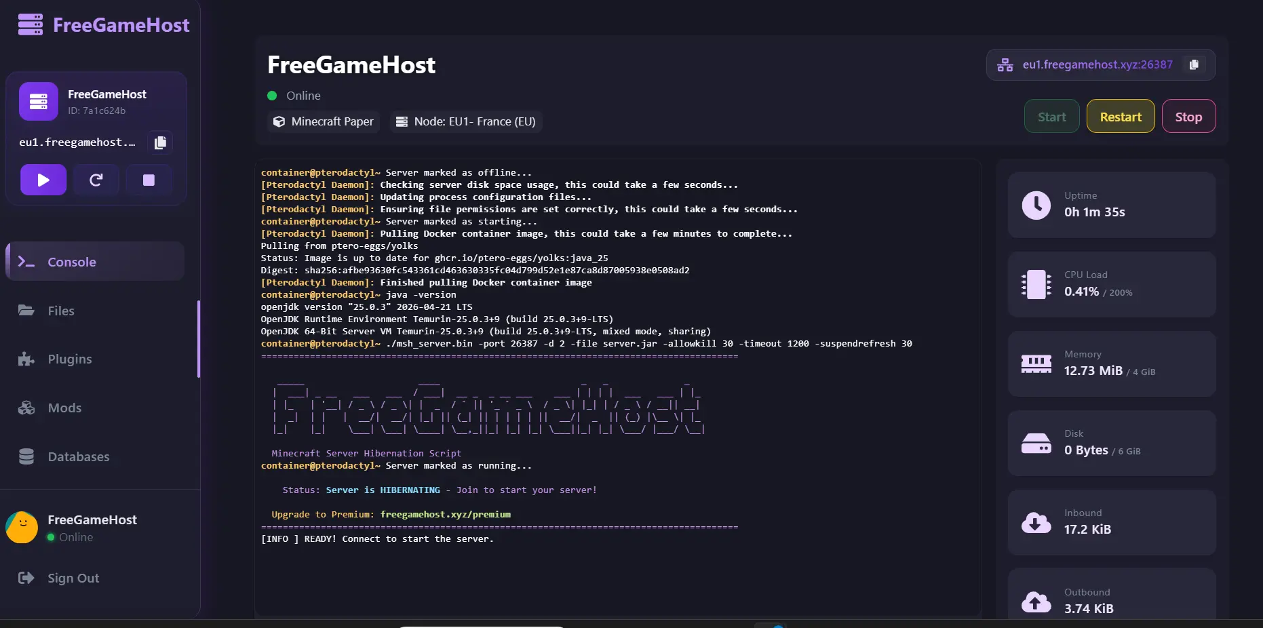This screenshot has height=628, width=1263.
Task: Click the header Start button
Action: click(x=1051, y=117)
